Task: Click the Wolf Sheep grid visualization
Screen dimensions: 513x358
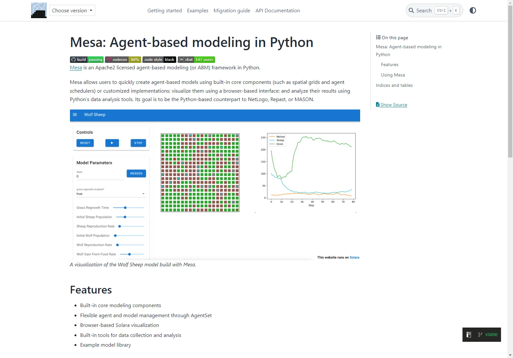Action: [200, 173]
